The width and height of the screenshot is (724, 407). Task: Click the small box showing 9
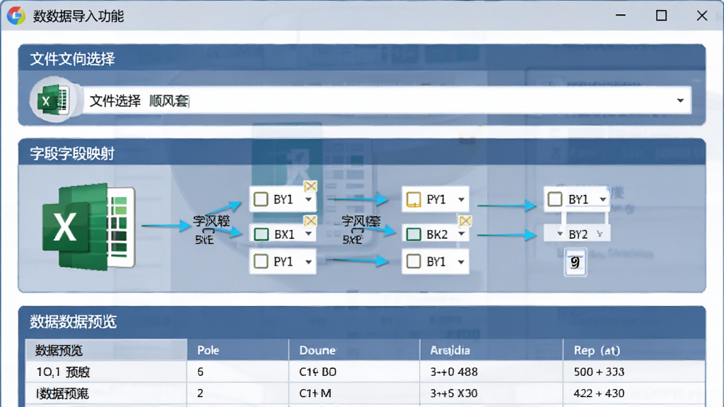point(576,263)
